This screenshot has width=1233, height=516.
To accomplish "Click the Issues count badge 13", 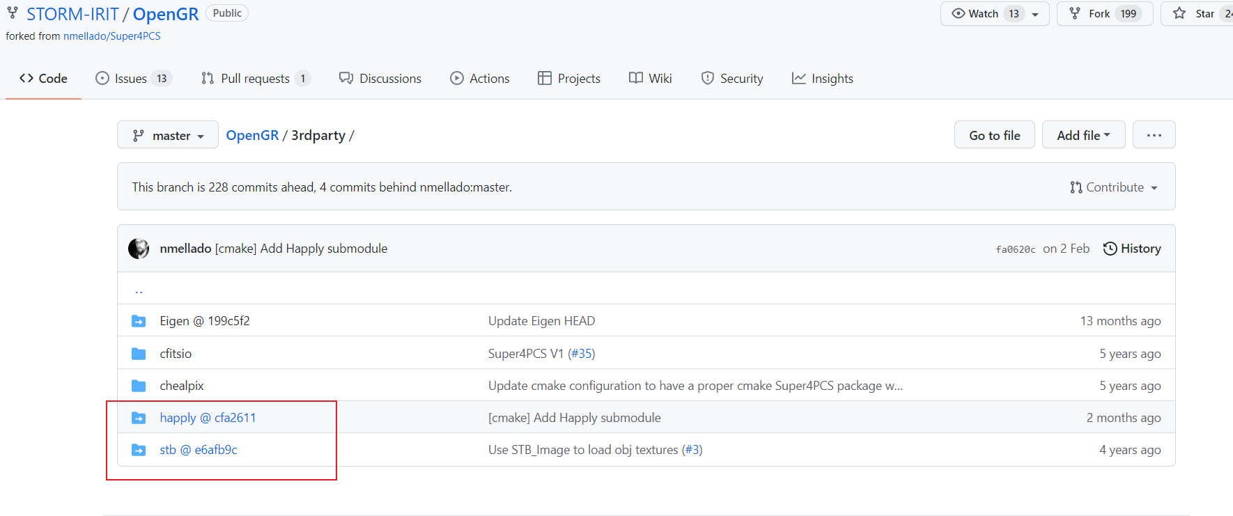I will pos(162,79).
